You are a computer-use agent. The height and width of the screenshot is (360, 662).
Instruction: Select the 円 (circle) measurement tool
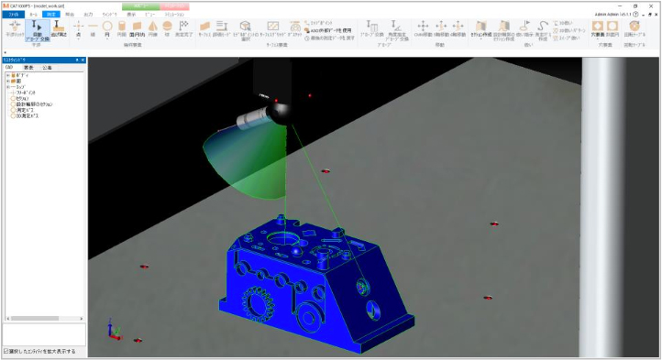pos(107,29)
